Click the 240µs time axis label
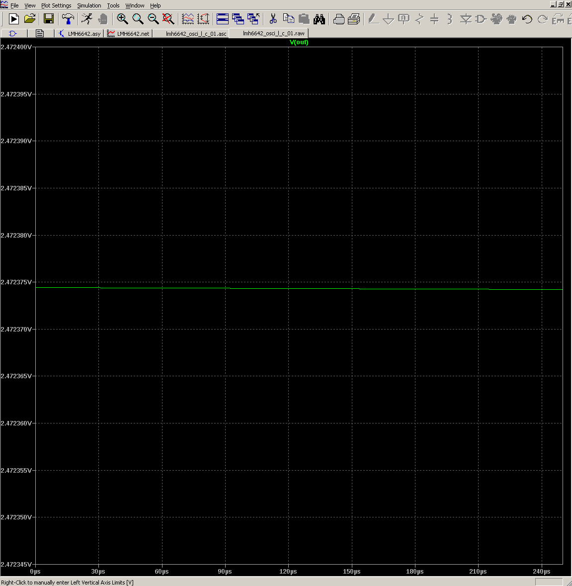The image size is (572, 586). [x=541, y=572]
